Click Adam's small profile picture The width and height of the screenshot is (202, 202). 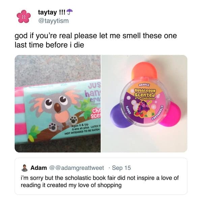pyautogui.click(x=25, y=168)
